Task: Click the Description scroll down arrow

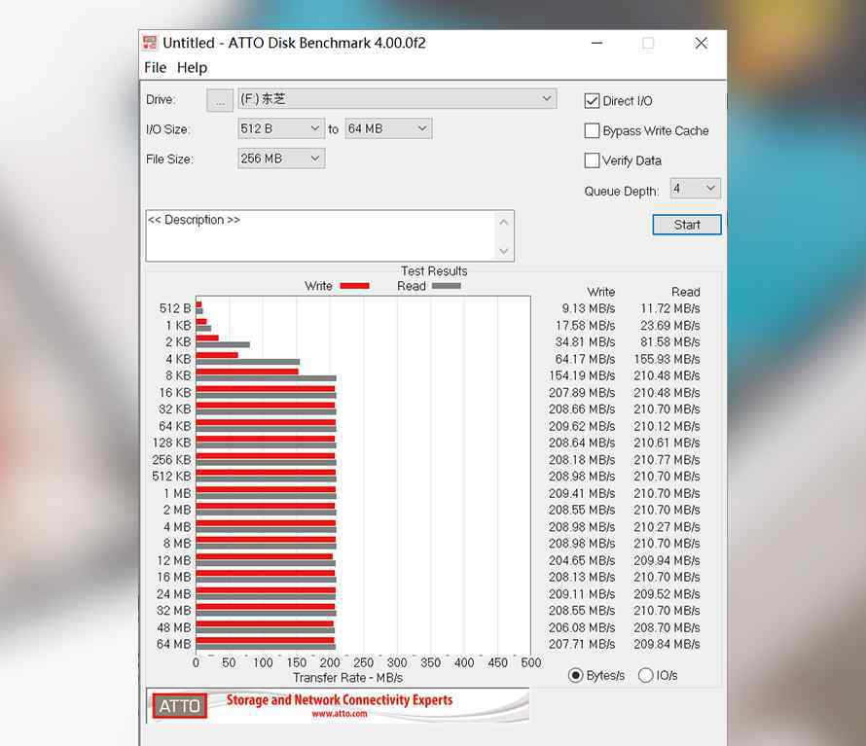Action: point(504,251)
